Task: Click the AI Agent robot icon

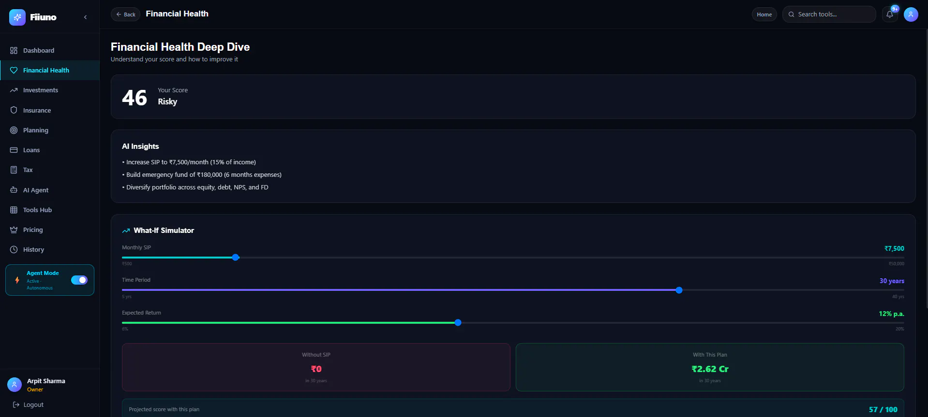Action: click(14, 190)
